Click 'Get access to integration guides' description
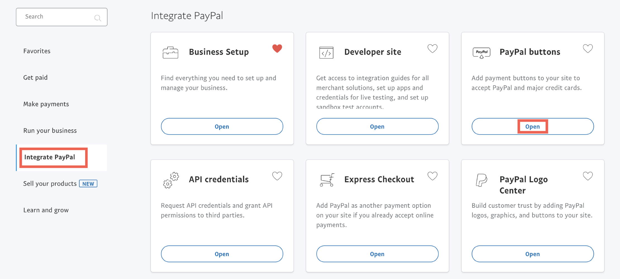This screenshot has width=620, height=279. click(373, 92)
